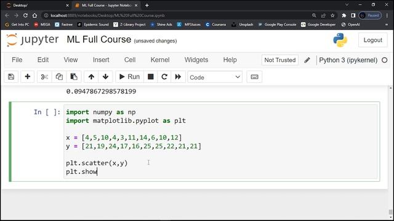The height and width of the screenshot is (221, 394).
Task: Move selected cell up arrow
Action: pyautogui.click(x=91, y=77)
